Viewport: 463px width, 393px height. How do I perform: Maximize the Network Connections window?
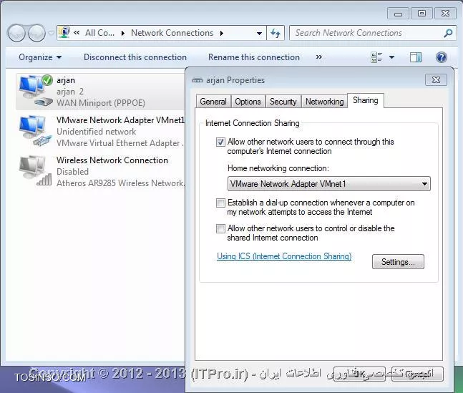pyautogui.click(x=421, y=14)
